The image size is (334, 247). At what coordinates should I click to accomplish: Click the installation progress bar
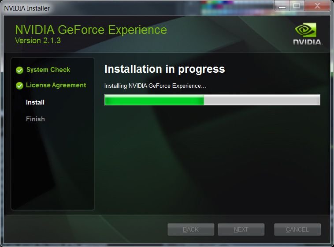click(212, 100)
